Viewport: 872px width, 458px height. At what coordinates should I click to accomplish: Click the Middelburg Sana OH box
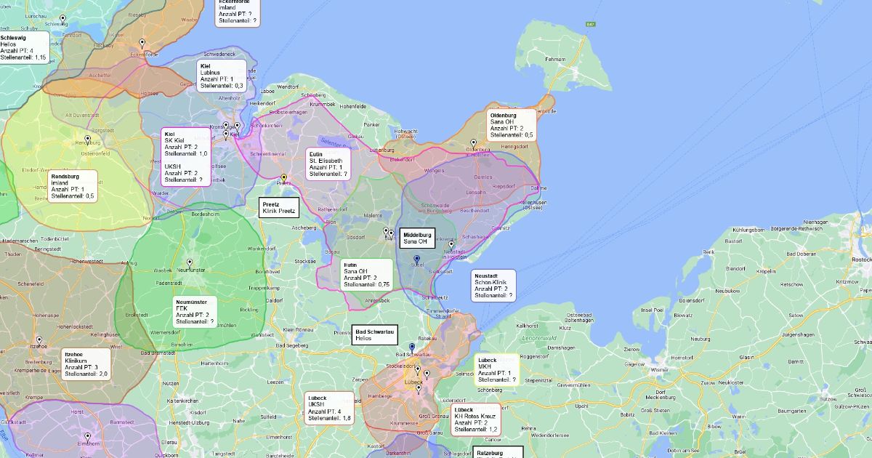(x=417, y=238)
